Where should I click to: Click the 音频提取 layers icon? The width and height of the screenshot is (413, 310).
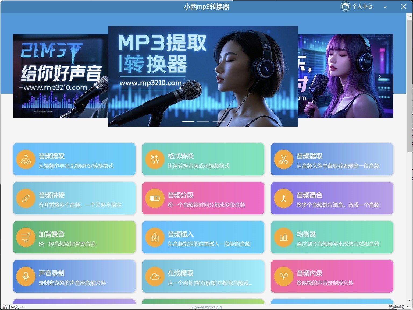point(26,159)
